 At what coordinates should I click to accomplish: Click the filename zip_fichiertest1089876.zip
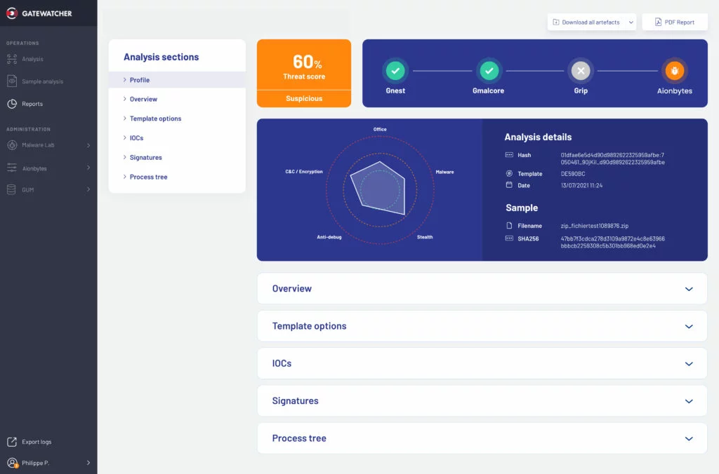click(594, 226)
